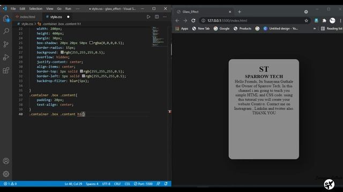Image resolution: width=343 pixels, height=192 pixels.
Task: Open the Extensions view
Action: [6, 70]
